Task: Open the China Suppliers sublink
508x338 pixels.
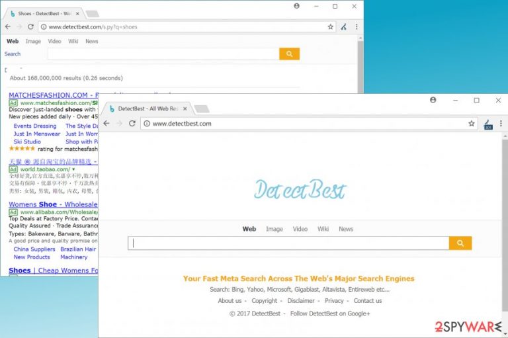Action: pos(34,249)
